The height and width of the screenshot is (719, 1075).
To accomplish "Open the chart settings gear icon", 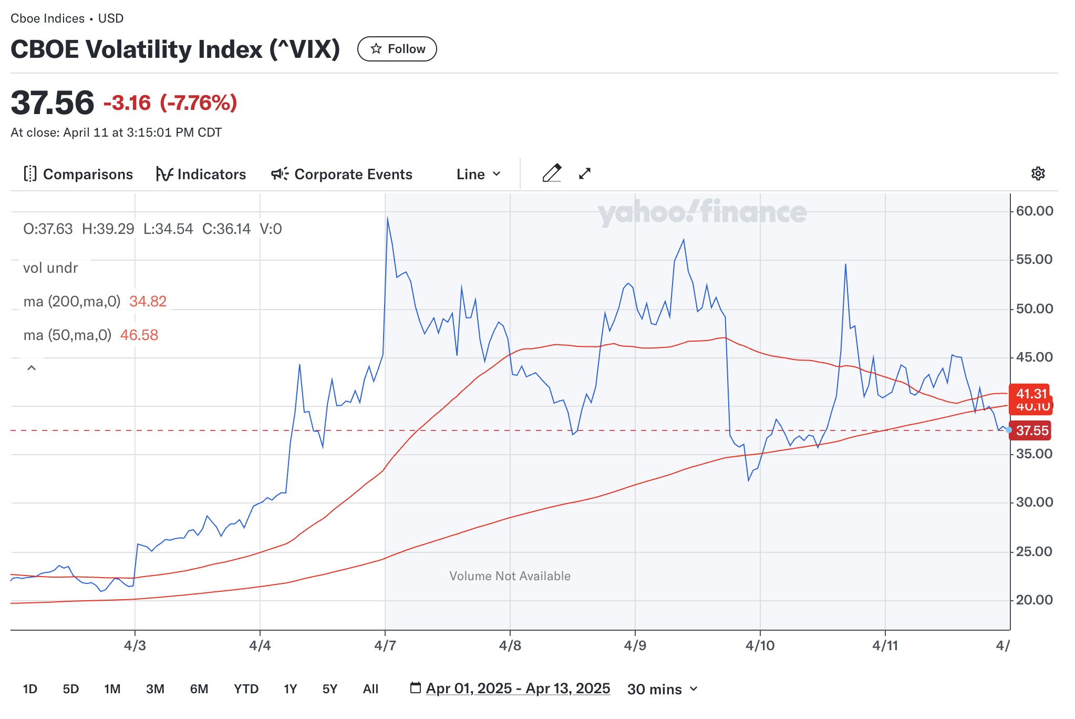I will coord(1038,173).
